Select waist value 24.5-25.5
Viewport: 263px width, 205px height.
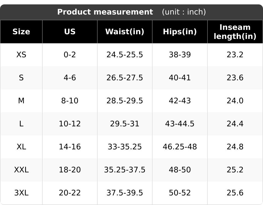[125, 55]
